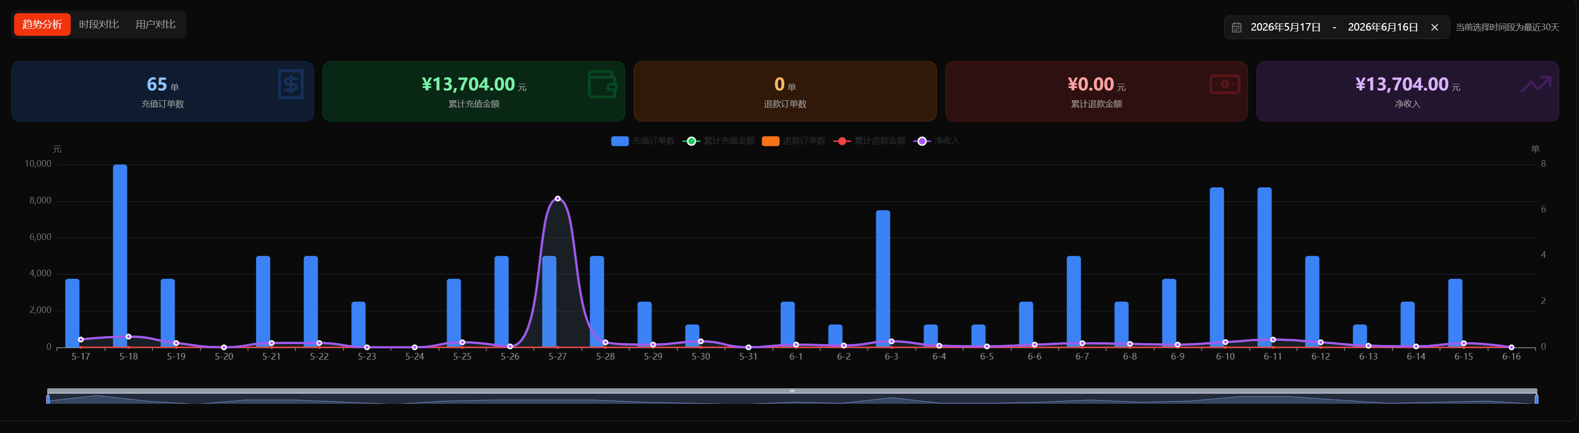The height and width of the screenshot is (433, 1579).
Task: Click the 退款订单数 card label
Action: pyautogui.click(x=785, y=104)
